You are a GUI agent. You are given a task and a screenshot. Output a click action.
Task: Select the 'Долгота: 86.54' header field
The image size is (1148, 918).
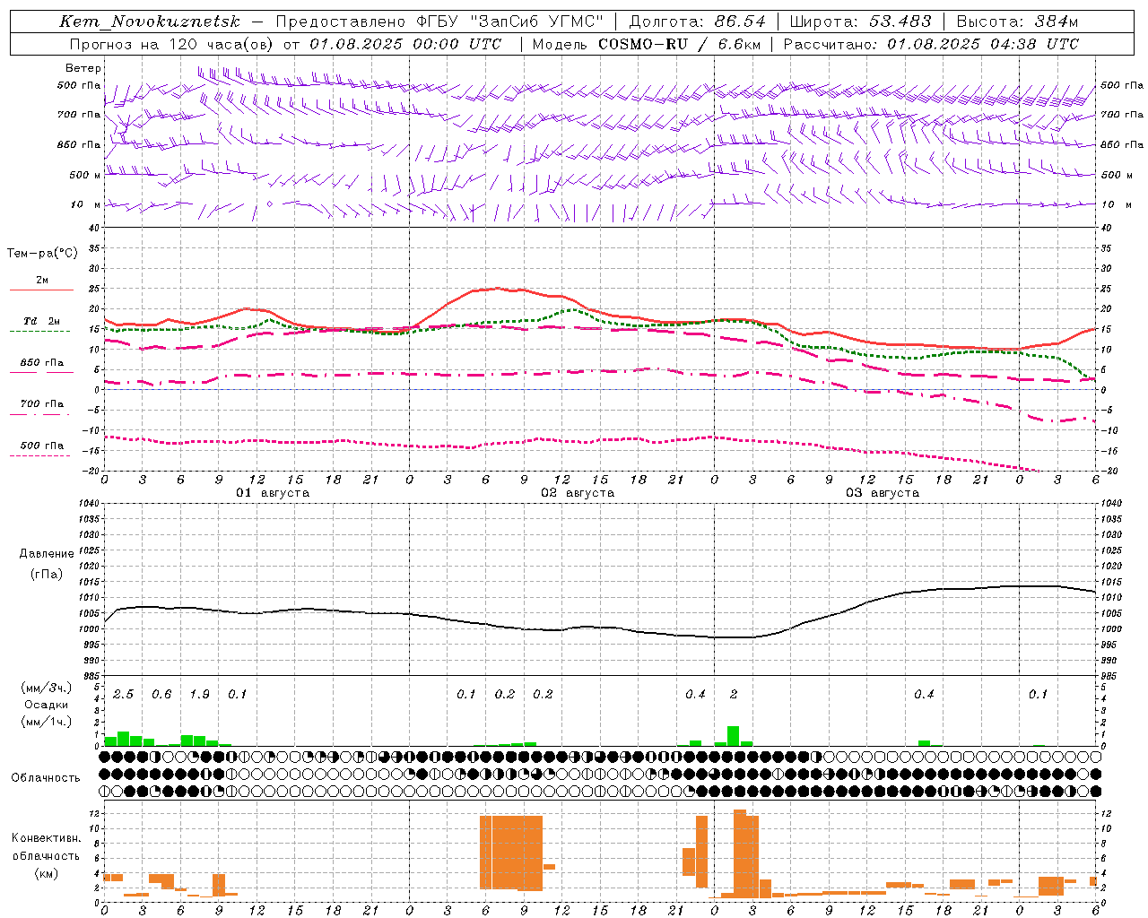coord(698,22)
